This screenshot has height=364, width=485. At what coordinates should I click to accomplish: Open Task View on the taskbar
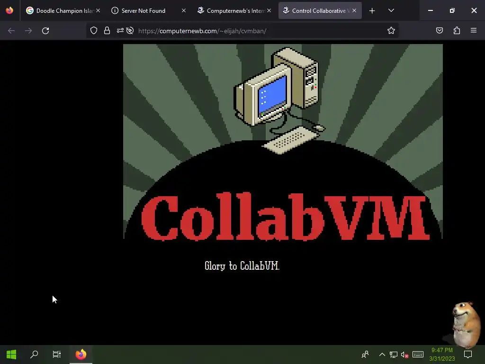[57, 355]
